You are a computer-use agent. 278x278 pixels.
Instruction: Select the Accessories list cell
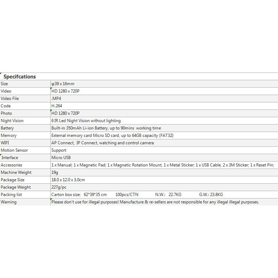(163, 165)
